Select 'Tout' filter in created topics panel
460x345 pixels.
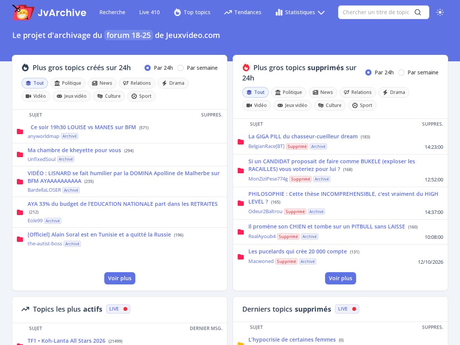(x=34, y=83)
